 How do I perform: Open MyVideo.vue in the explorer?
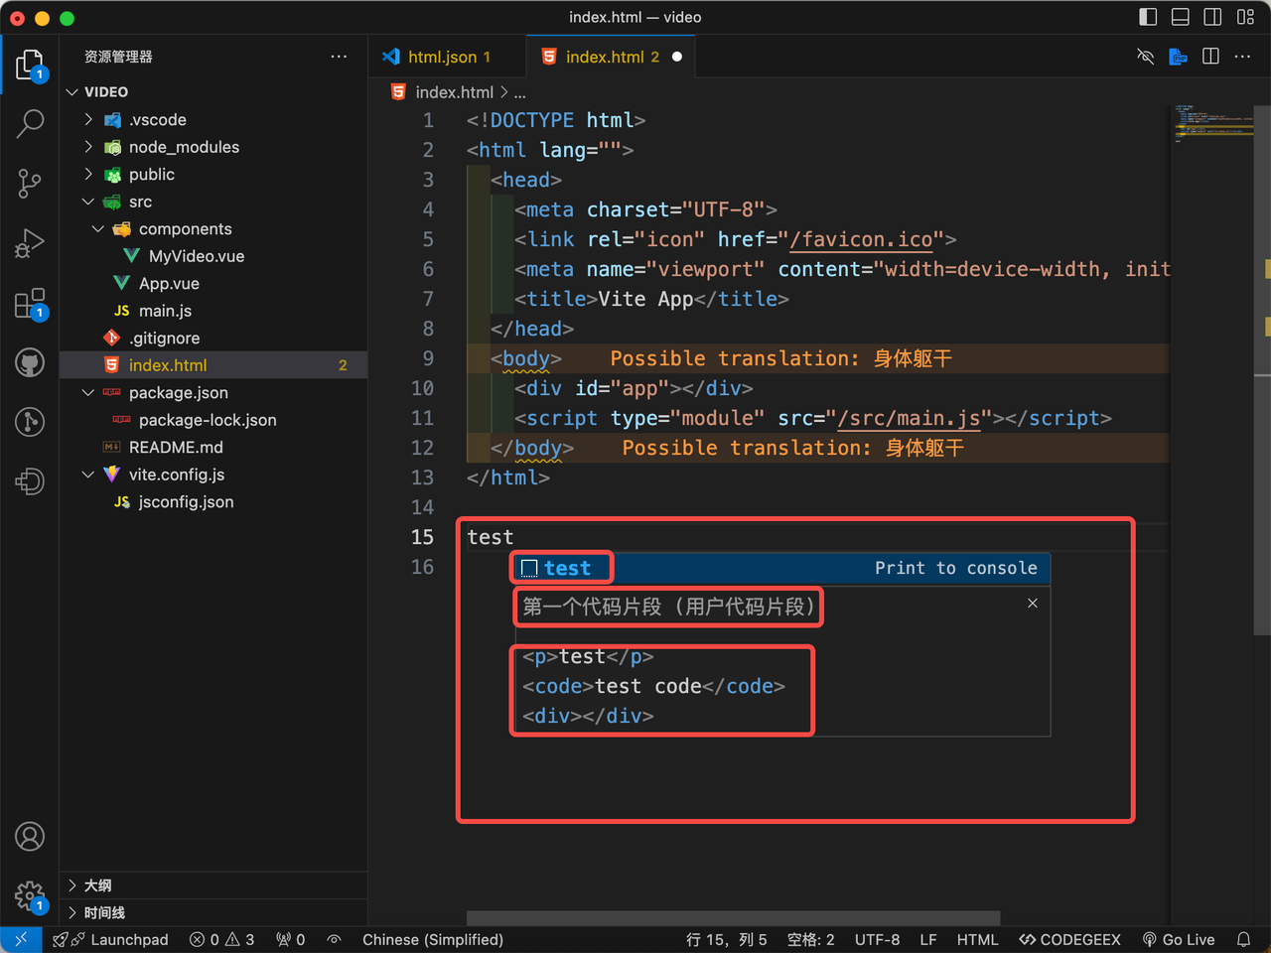[x=196, y=256]
